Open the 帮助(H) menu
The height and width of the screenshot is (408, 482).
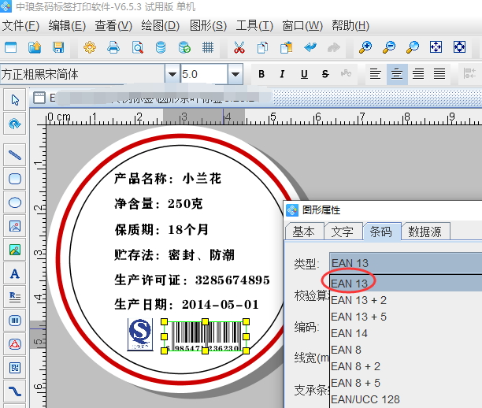tap(350, 25)
